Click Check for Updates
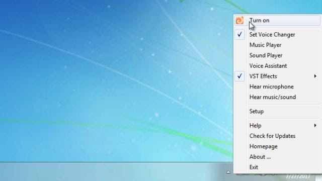Image resolution: width=322 pixels, height=181 pixels. click(x=272, y=136)
